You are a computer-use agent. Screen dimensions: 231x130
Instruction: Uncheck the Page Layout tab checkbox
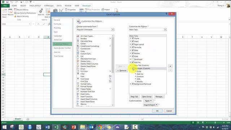(x=133, y=44)
